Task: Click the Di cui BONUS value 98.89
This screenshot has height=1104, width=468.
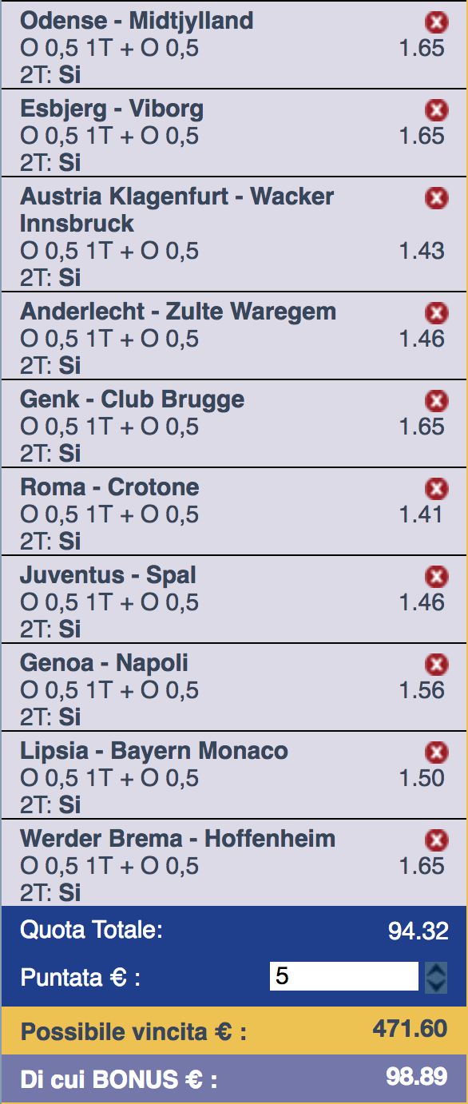Action: (x=416, y=1076)
